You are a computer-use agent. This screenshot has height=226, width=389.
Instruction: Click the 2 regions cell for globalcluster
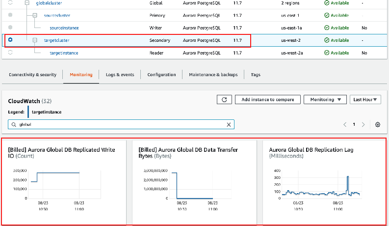pos(290,3)
